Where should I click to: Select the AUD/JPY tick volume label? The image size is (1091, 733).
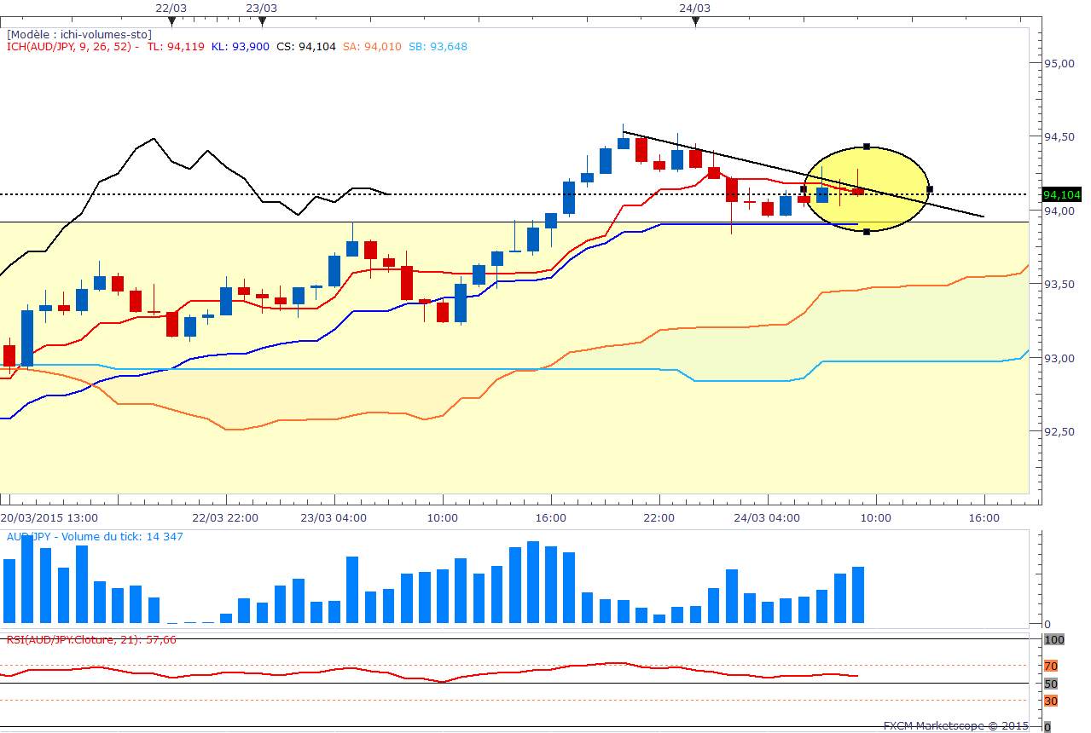(x=95, y=537)
